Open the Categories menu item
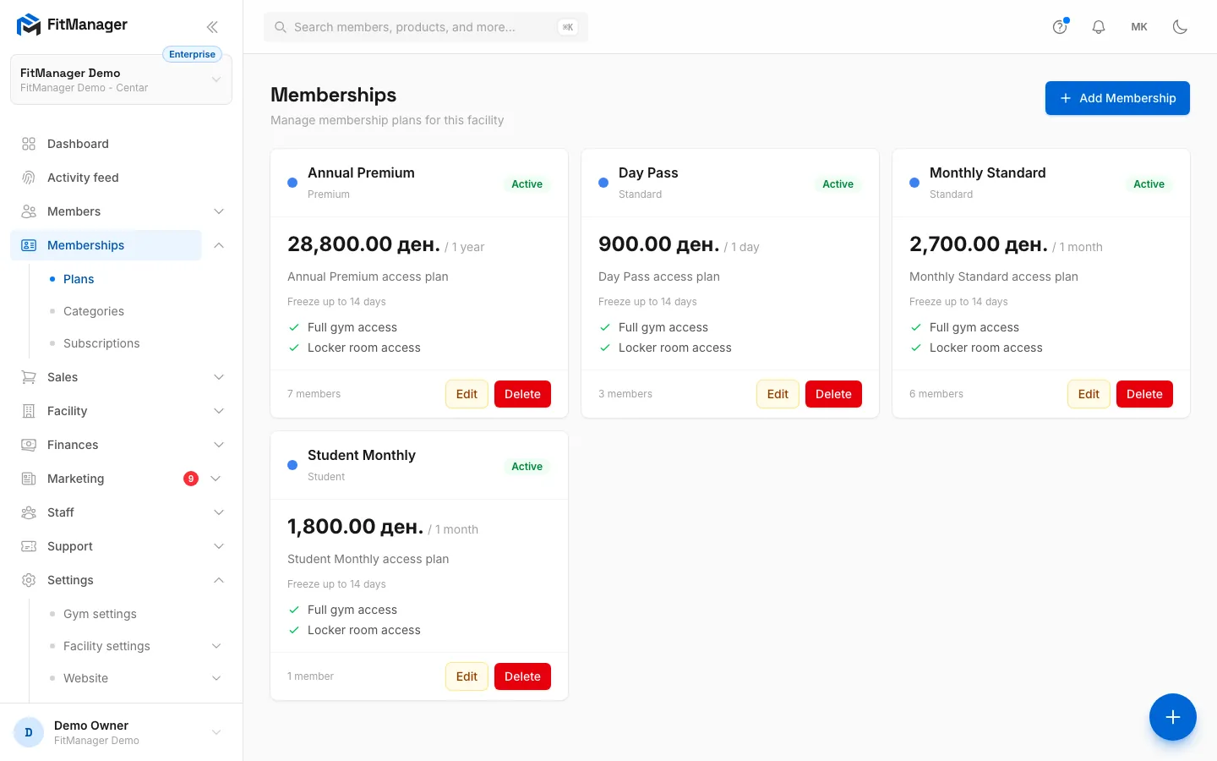1217x761 pixels. click(x=94, y=311)
